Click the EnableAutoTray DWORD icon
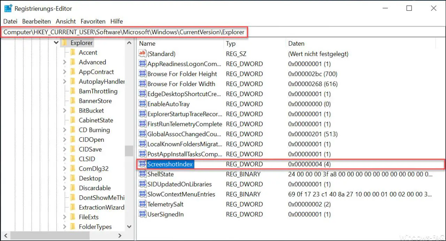This screenshot has height=241, width=446. click(142, 104)
